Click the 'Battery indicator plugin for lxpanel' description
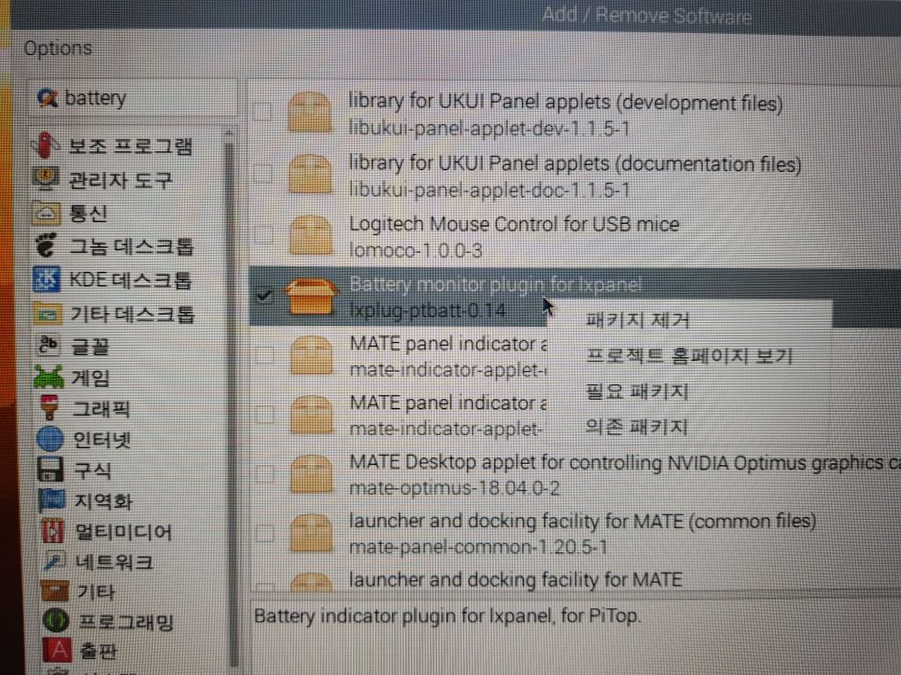The height and width of the screenshot is (675, 901). pyautogui.click(x=447, y=616)
